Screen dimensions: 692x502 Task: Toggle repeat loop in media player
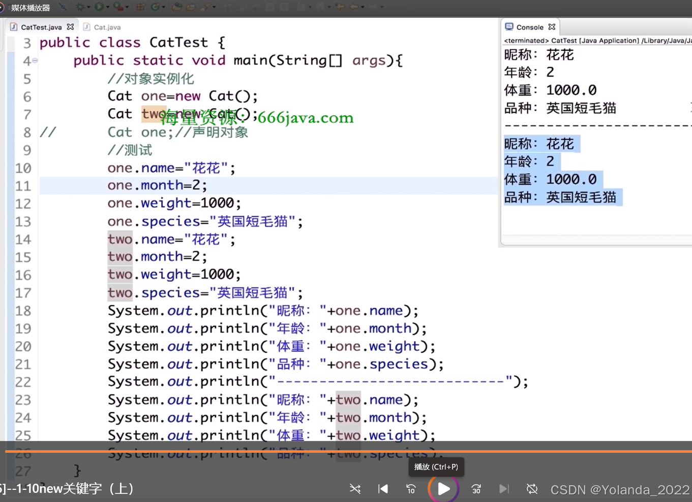coord(532,489)
